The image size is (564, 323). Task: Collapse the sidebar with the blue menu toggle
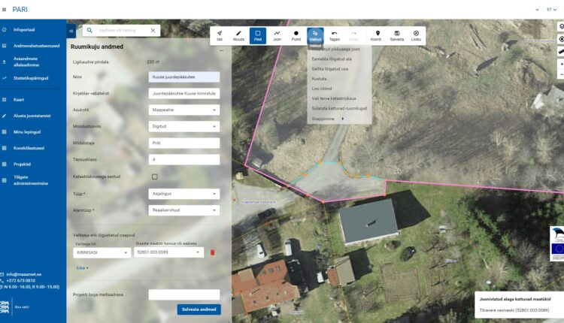pos(71,31)
